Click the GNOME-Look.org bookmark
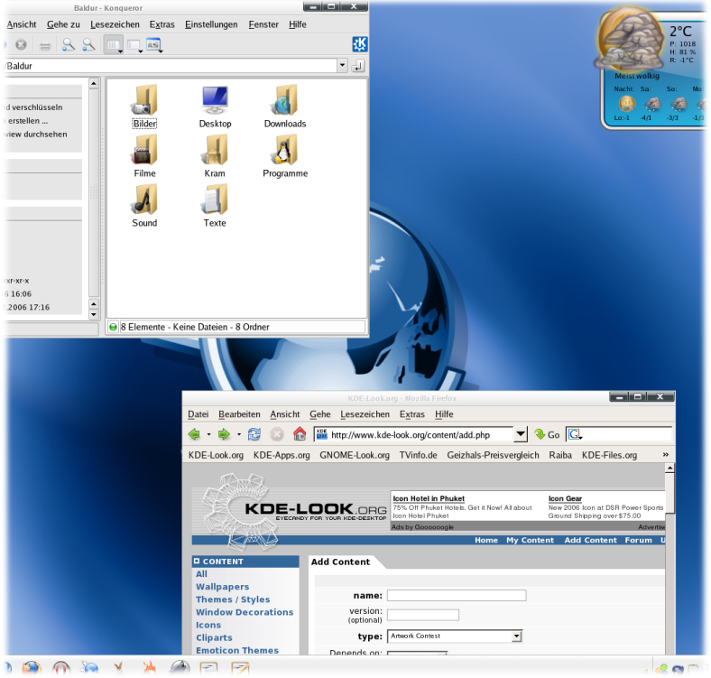The image size is (711, 678). [x=355, y=455]
